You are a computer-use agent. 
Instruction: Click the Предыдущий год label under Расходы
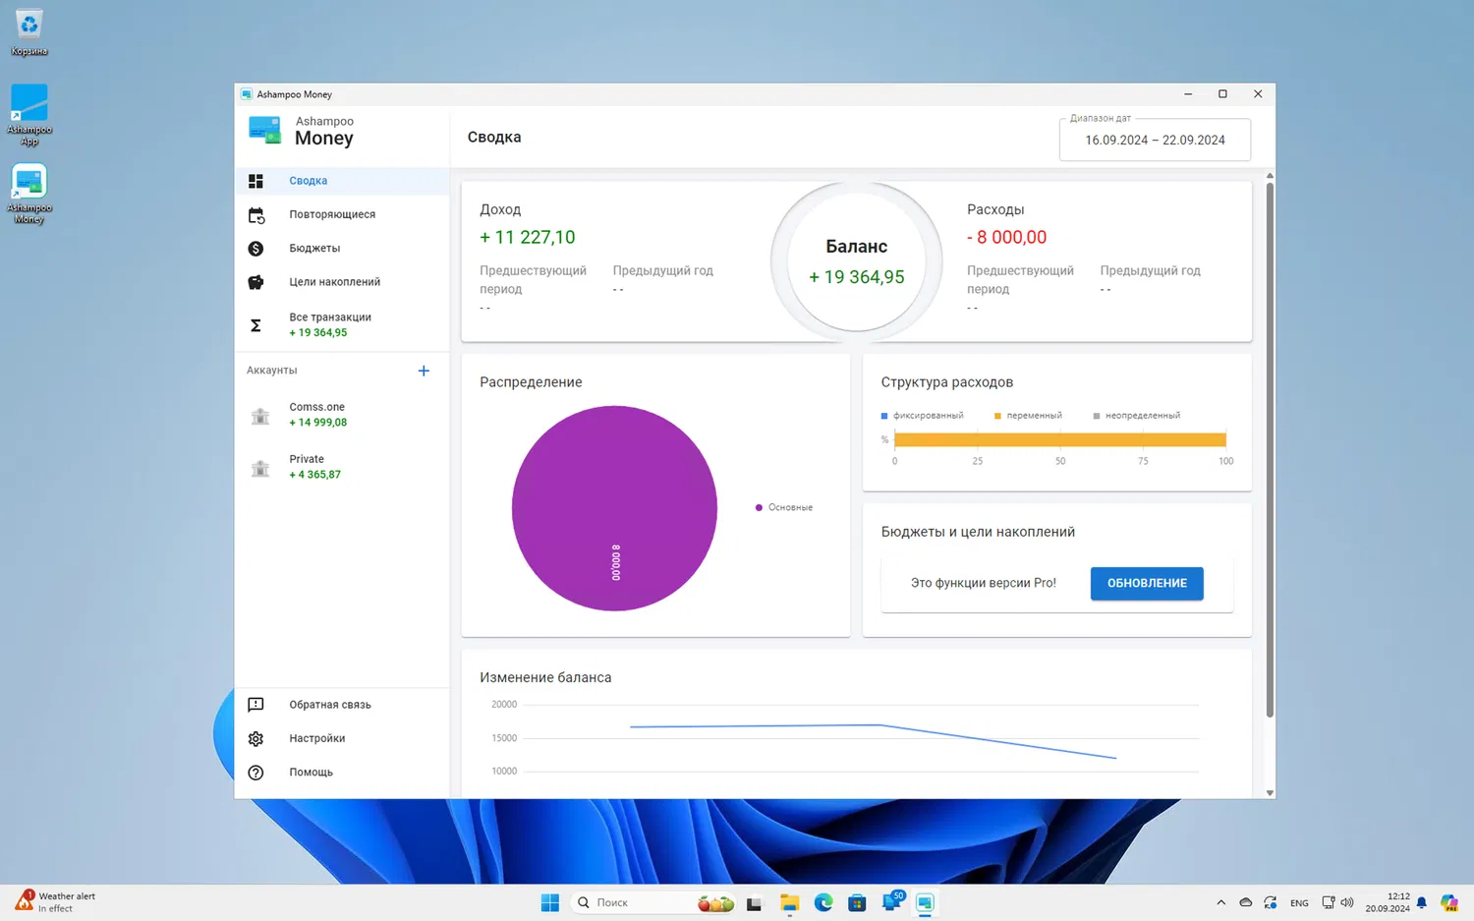tap(1151, 270)
